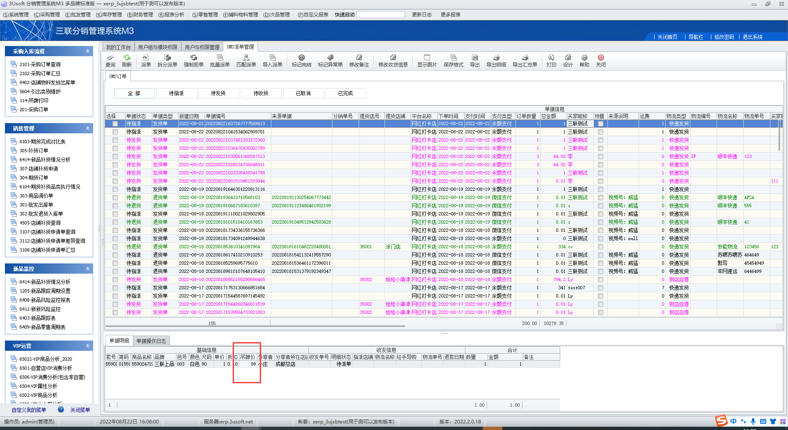Click the 查询 (Query) toolbar icon

110,60
